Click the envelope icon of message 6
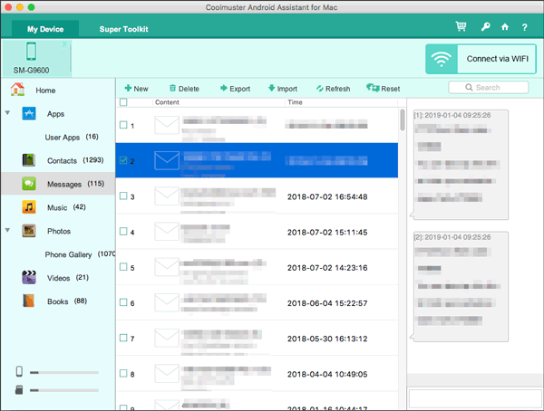The image size is (544, 411). pos(167,302)
